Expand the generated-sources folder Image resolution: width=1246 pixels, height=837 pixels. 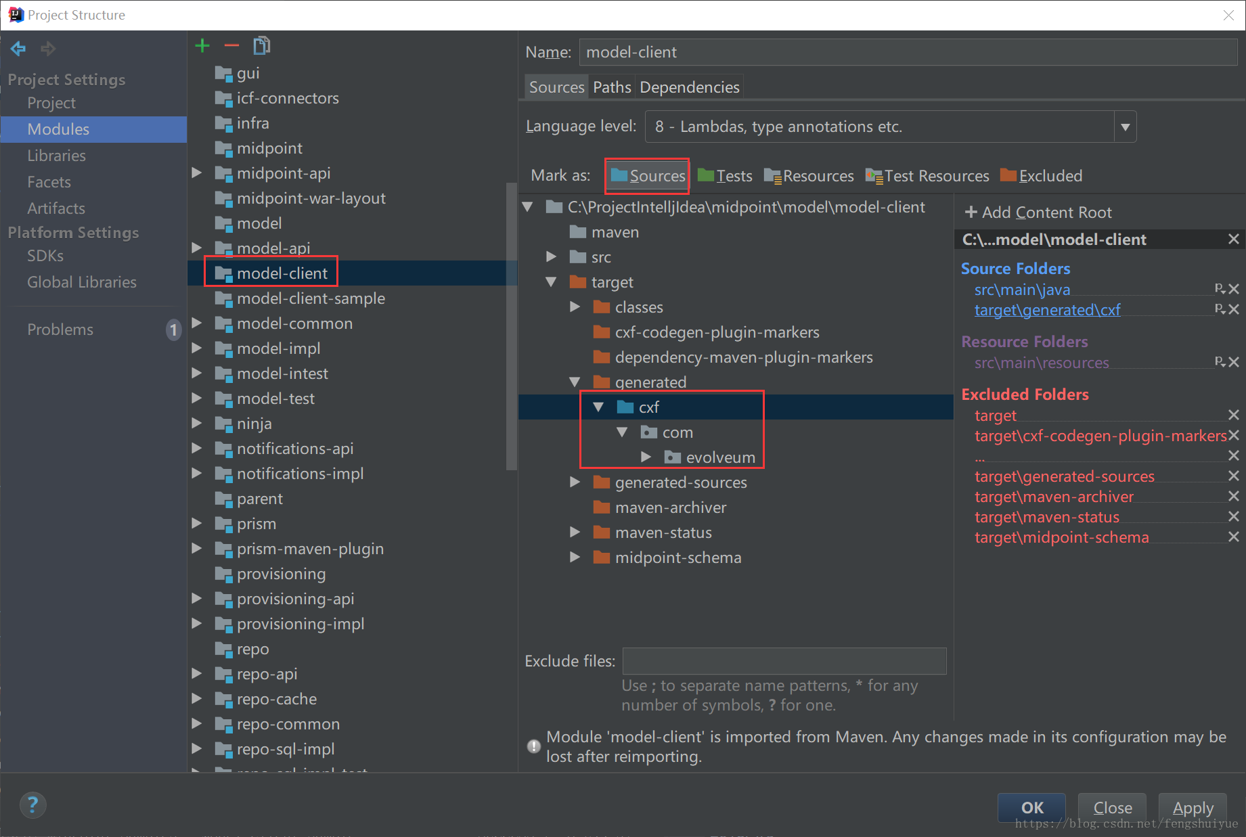575,482
